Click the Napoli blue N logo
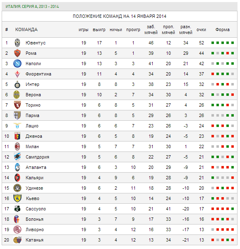This screenshot has height=249, width=240. point(17,63)
